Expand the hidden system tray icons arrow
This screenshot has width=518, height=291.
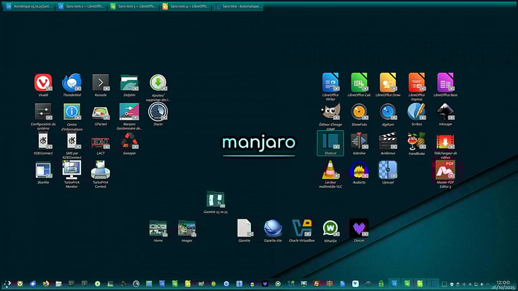click(488, 284)
